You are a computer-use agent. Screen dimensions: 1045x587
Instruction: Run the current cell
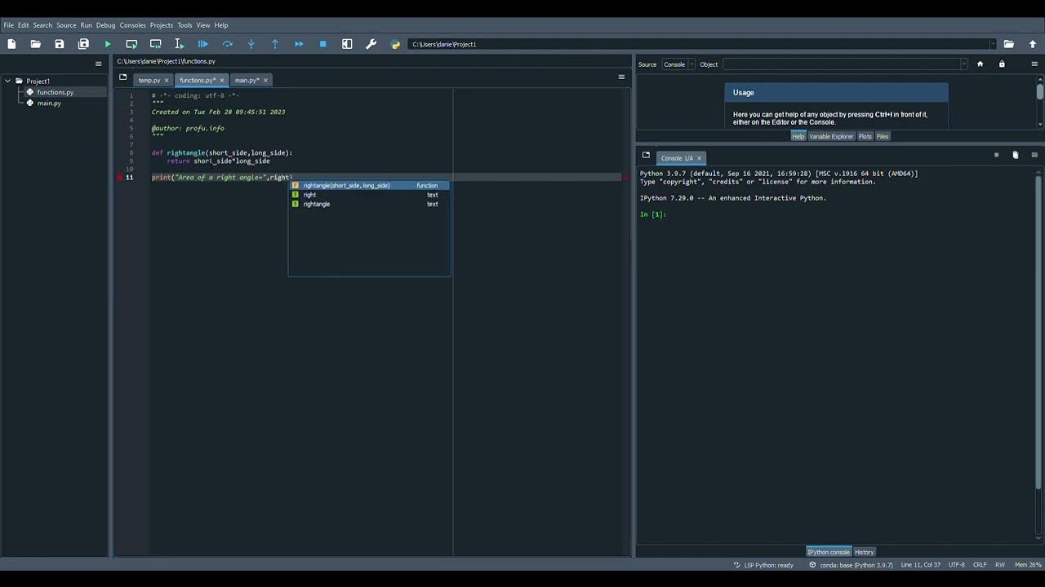coord(131,44)
